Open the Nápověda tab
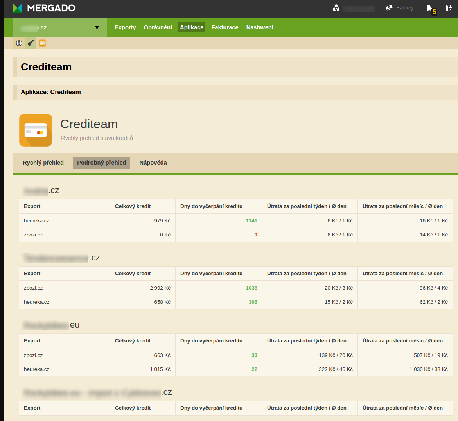The height and width of the screenshot is (421, 458). coord(153,163)
